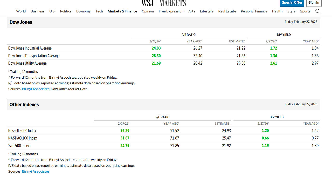Open the Economy section
332x177 pixels.
click(x=84, y=11)
